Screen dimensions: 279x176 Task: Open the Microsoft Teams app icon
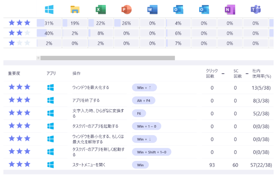(256, 10)
